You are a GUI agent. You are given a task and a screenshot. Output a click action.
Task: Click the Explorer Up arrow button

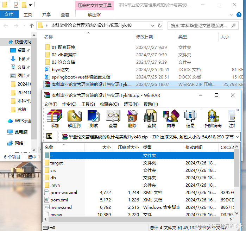coord(32,26)
